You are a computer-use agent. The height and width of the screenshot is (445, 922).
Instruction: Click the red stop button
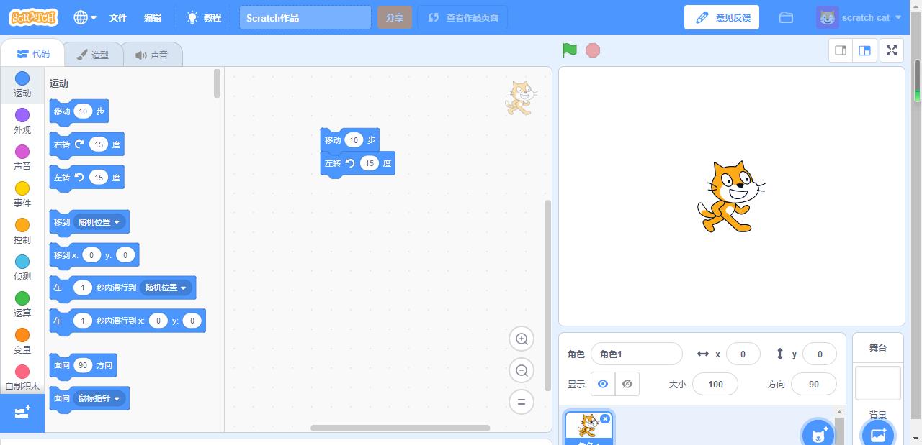click(593, 50)
